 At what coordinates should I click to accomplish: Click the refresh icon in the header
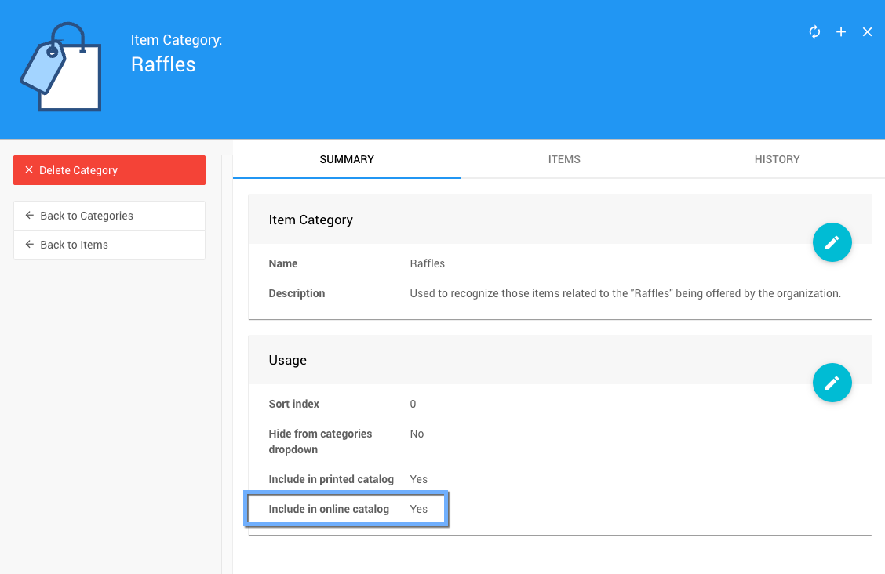[814, 32]
